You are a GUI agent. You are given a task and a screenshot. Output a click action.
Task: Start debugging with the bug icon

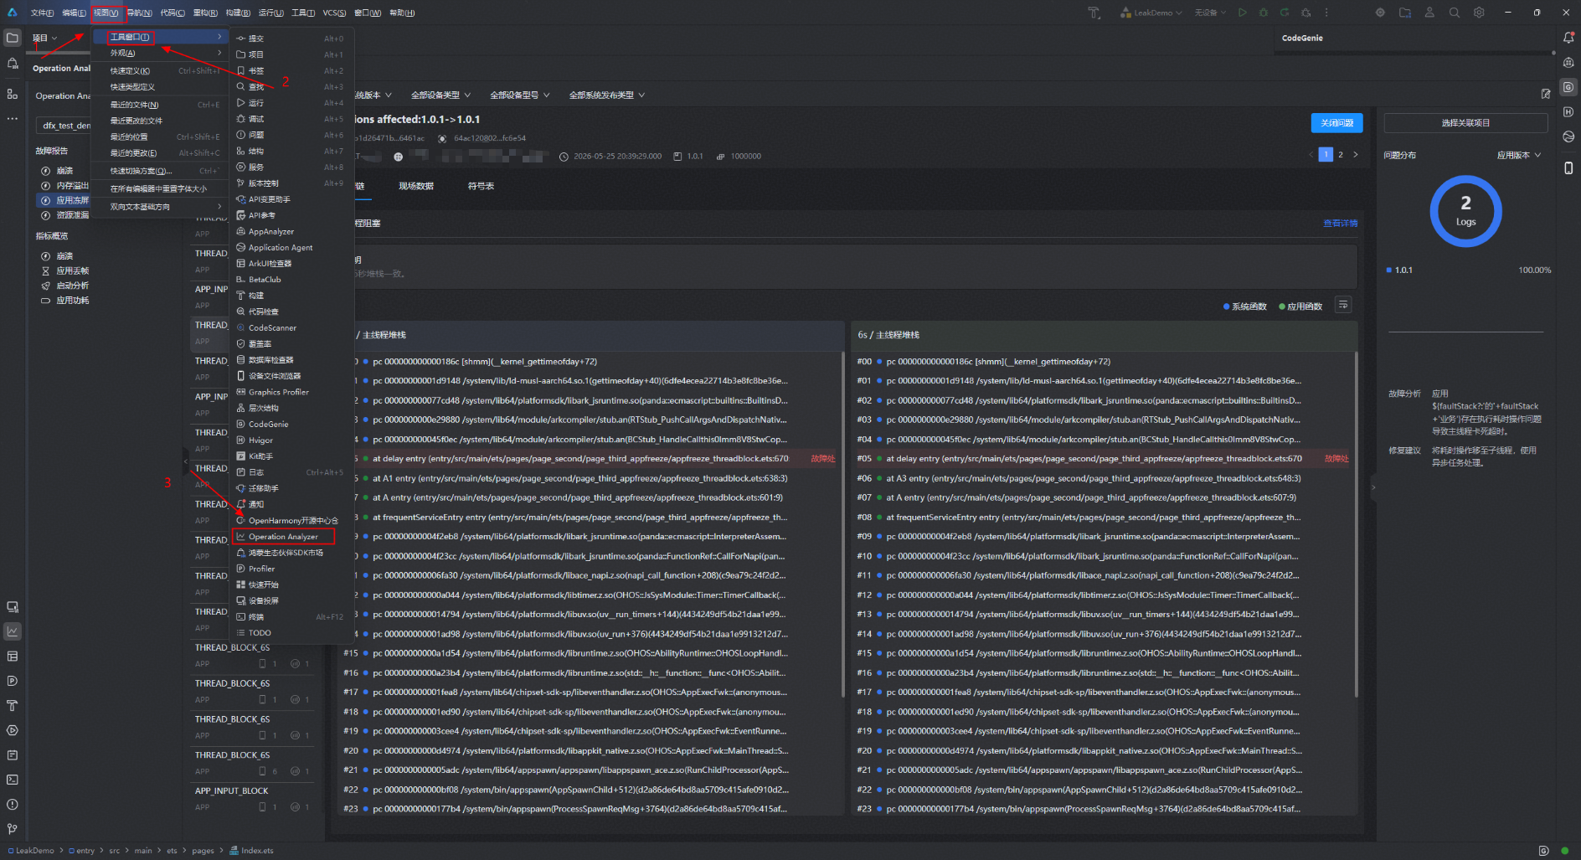pyautogui.click(x=1263, y=13)
